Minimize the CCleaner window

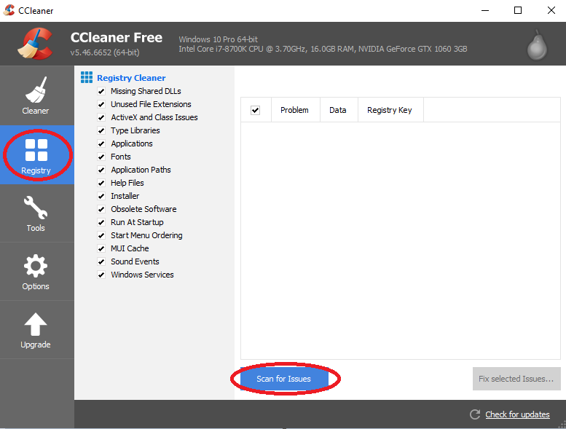tap(485, 10)
